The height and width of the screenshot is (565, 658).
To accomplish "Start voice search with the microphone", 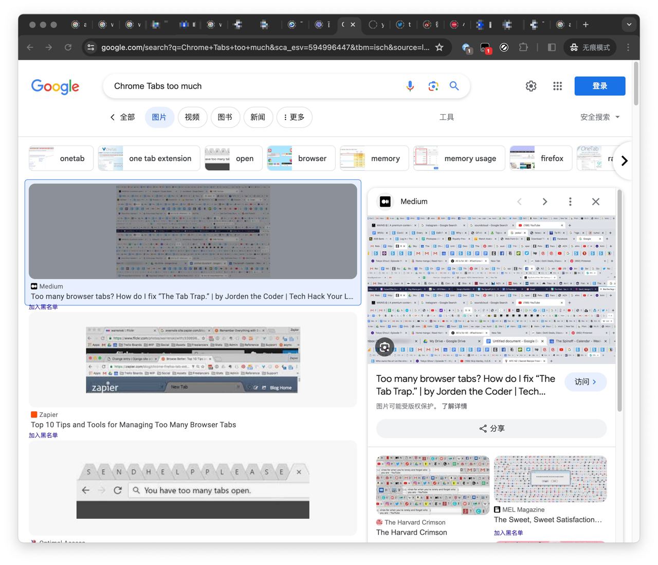I will coord(410,86).
